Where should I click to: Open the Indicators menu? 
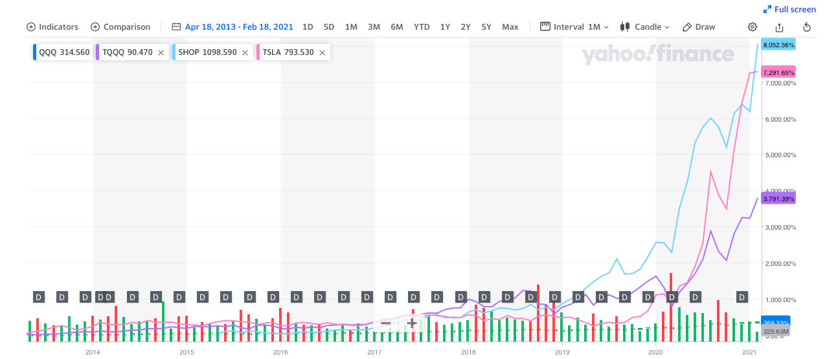tap(52, 27)
